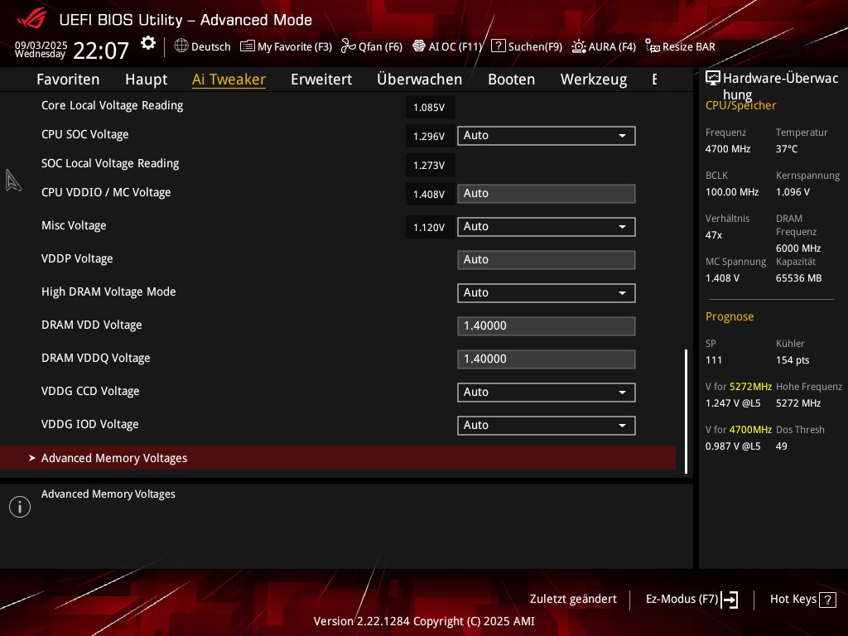Expand the Advanced Memory Voltages submenu
Image resolution: width=848 pixels, height=636 pixels.
point(338,458)
